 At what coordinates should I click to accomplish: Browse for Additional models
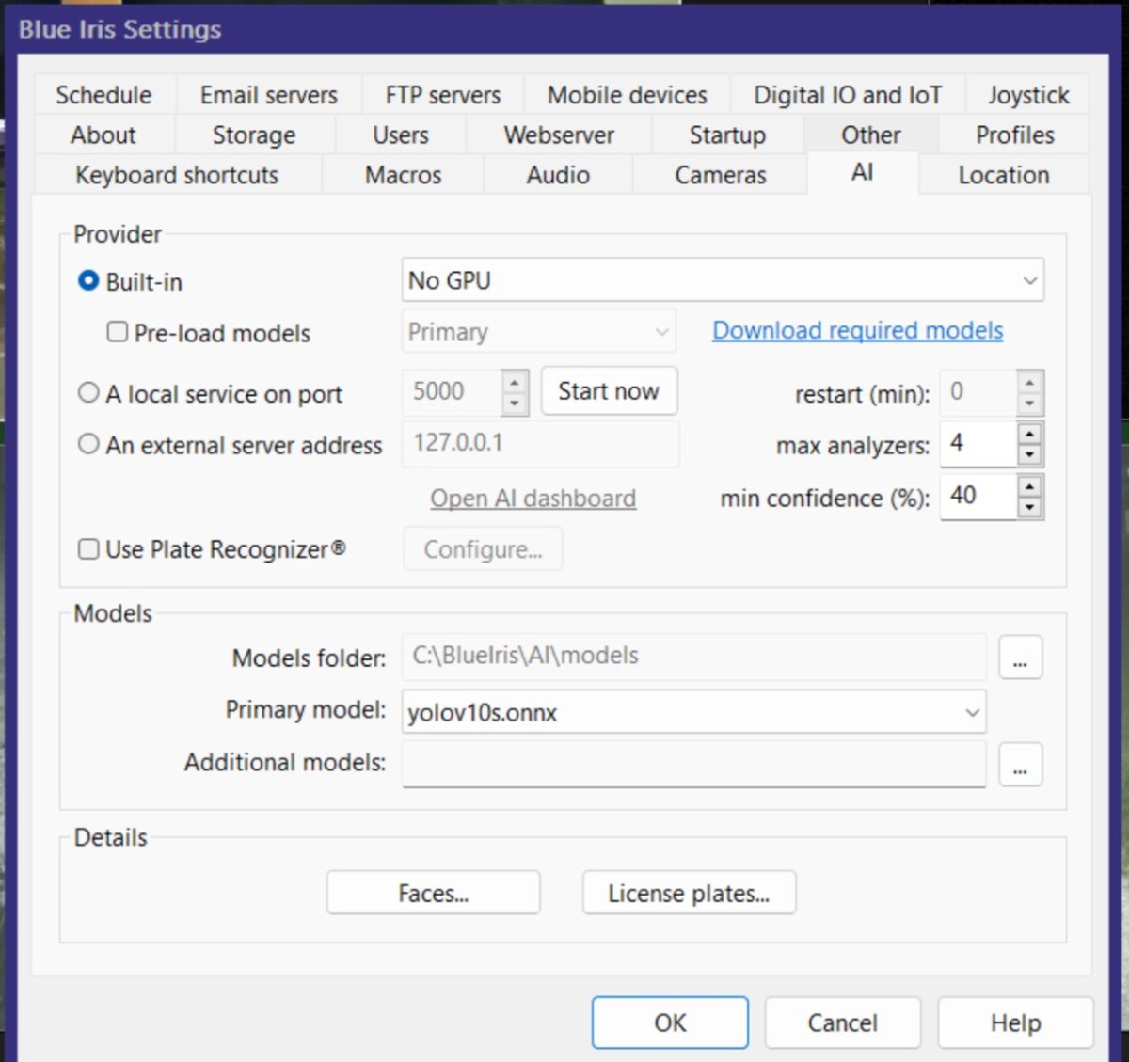pyautogui.click(x=1020, y=764)
